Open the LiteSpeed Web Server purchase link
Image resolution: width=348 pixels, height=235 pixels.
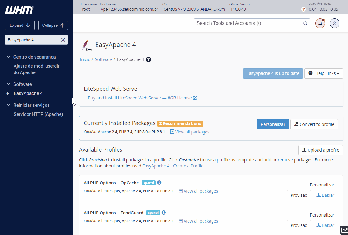[142, 98]
